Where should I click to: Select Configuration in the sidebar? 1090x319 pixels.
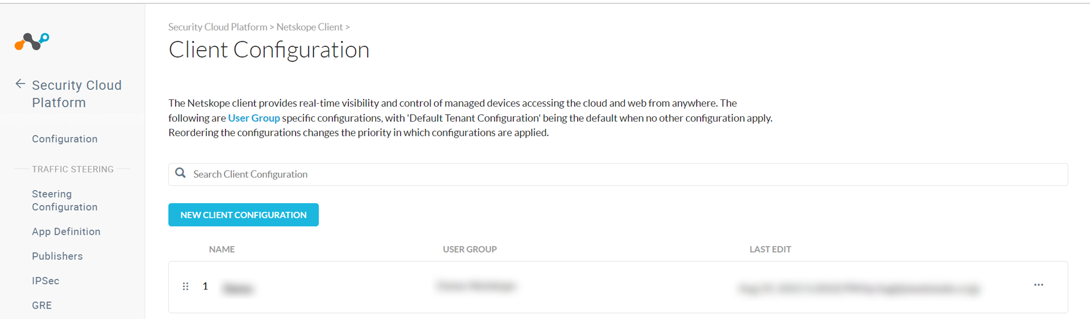tap(64, 139)
